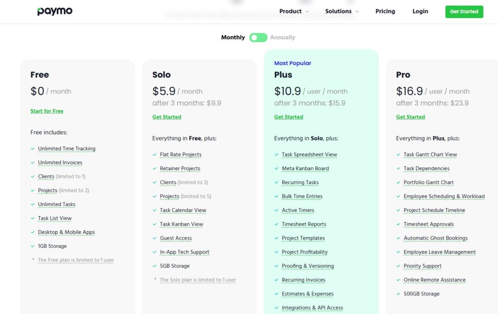Click Start for Free under the Free plan
Image resolution: width=498 pixels, height=314 pixels.
[x=47, y=111]
